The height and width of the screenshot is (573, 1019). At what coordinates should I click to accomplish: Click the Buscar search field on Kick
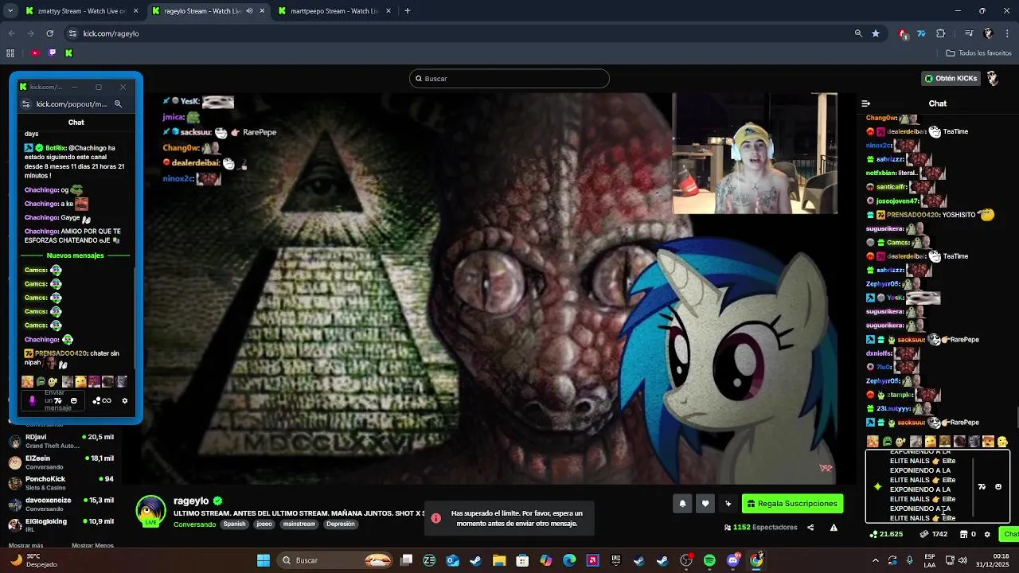[509, 79]
